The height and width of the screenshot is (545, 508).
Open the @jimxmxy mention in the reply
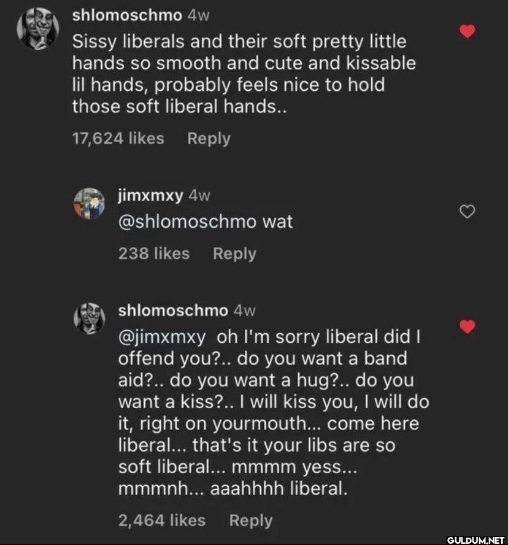click(x=162, y=338)
